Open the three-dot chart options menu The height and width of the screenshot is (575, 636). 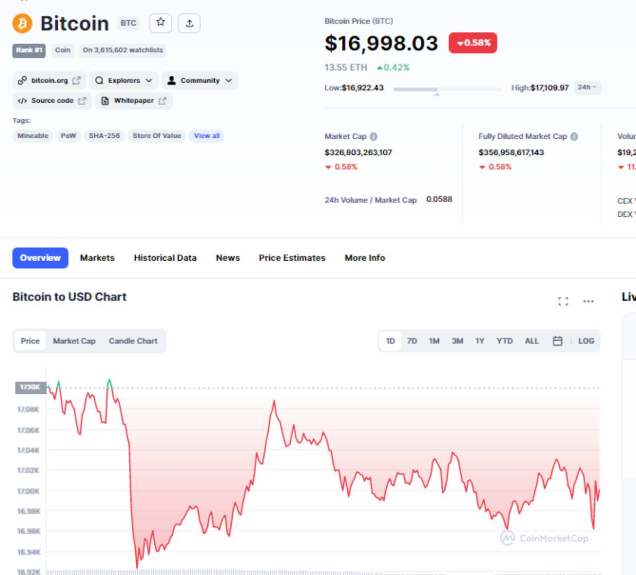pos(588,301)
